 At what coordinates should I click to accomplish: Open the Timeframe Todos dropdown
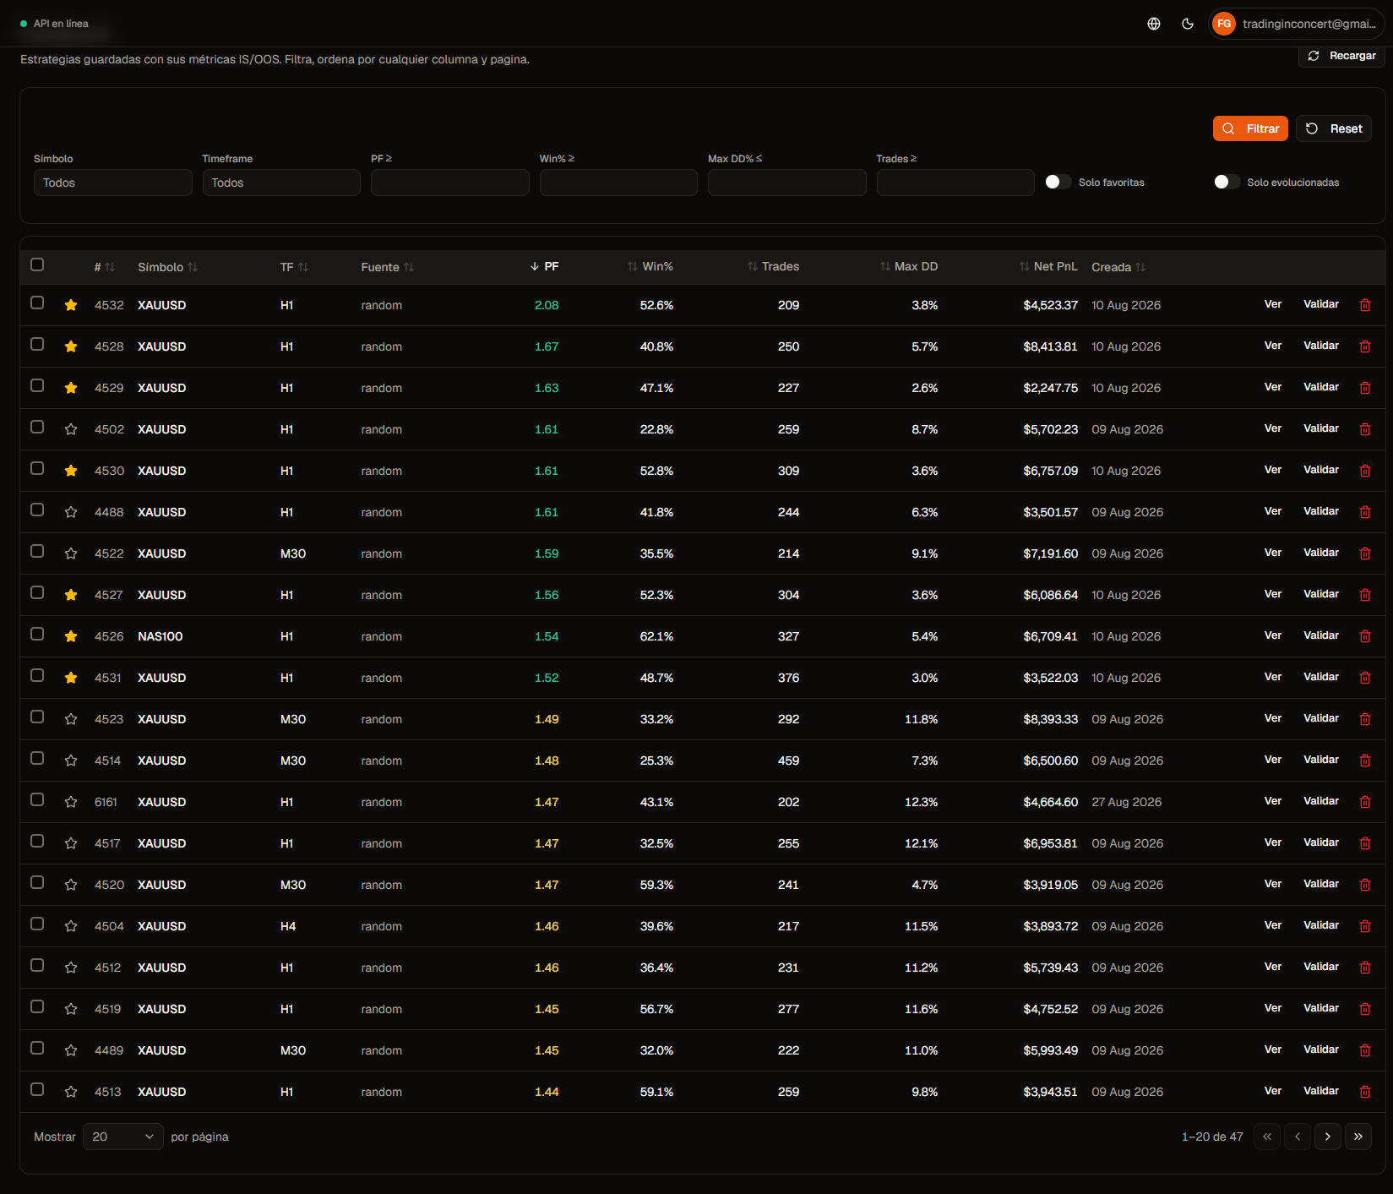(281, 183)
